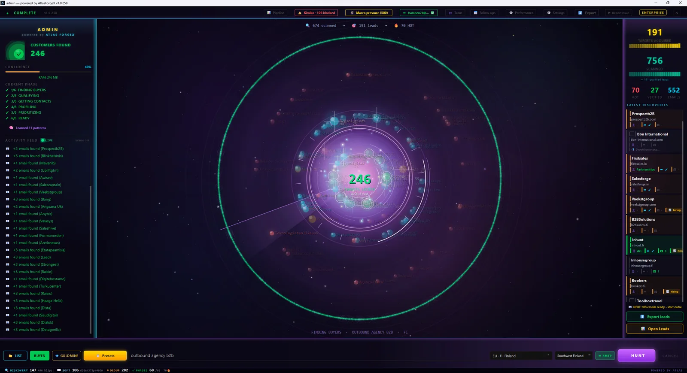This screenshot has width=687, height=373.
Task: Select '+3 emails found (Blinkhelsinki)' feed entry
Action: [38, 156]
